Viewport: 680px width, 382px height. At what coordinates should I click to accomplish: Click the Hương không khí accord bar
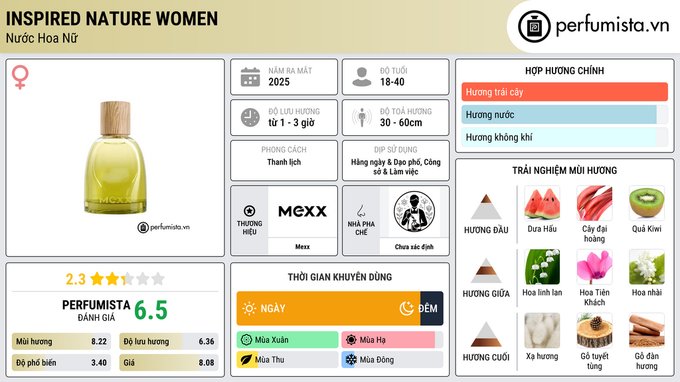[x=564, y=137]
